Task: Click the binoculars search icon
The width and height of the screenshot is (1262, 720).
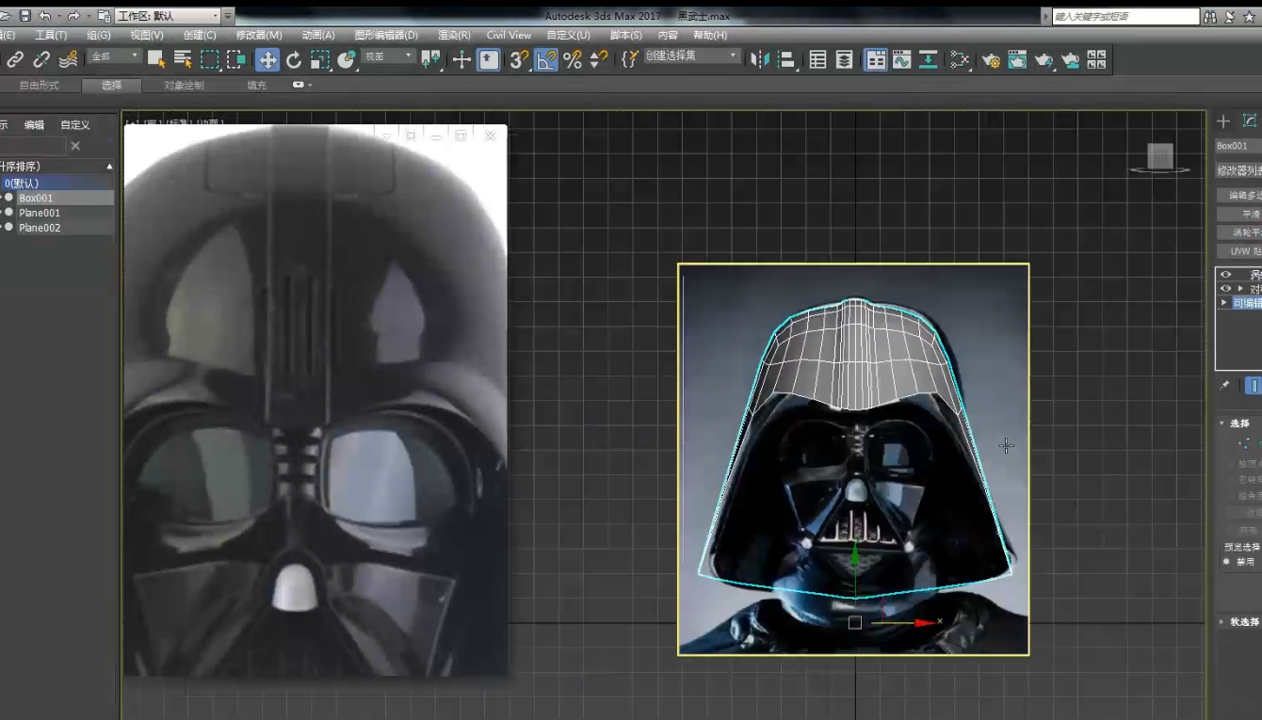Action: click(1210, 16)
